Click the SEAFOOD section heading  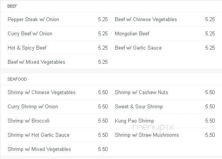point(17,79)
